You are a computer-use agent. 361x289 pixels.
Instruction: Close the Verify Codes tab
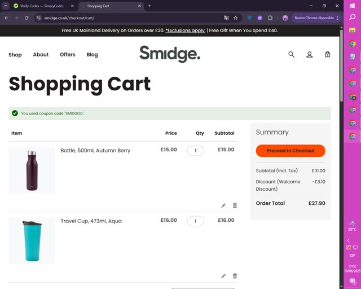pyautogui.click(x=72, y=6)
